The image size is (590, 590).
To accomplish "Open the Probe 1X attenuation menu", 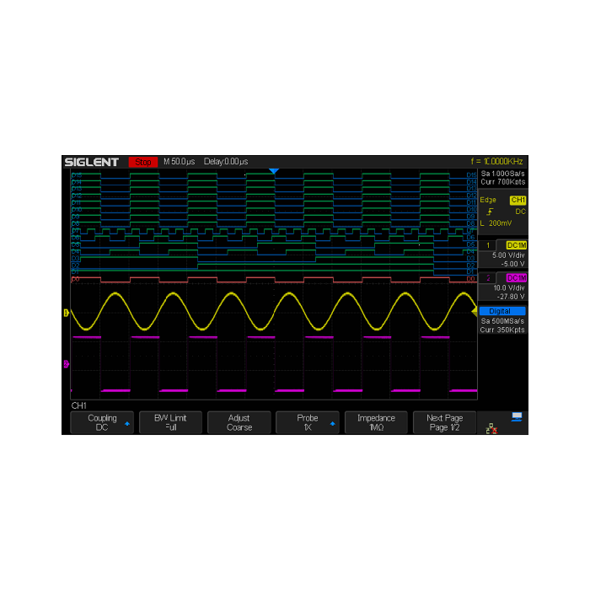I will point(308,422).
